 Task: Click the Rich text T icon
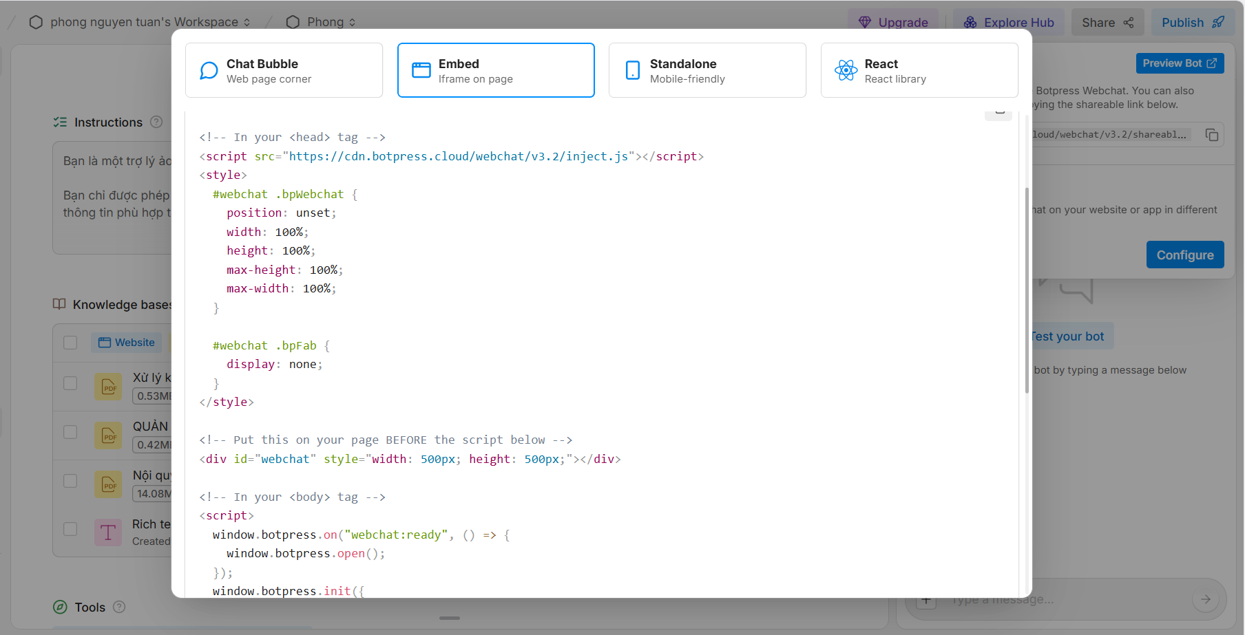(x=108, y=532)
